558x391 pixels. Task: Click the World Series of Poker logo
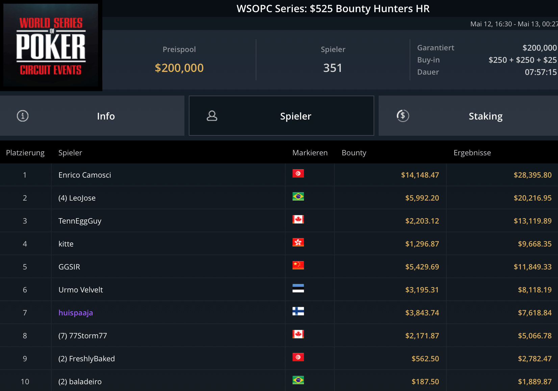point(51,45)
